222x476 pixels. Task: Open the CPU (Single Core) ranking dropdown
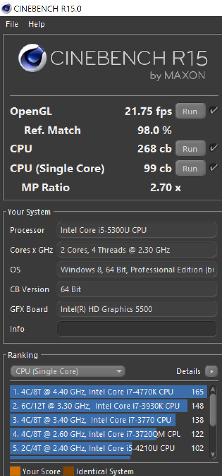pyautogui.click(x=67, y=371)
